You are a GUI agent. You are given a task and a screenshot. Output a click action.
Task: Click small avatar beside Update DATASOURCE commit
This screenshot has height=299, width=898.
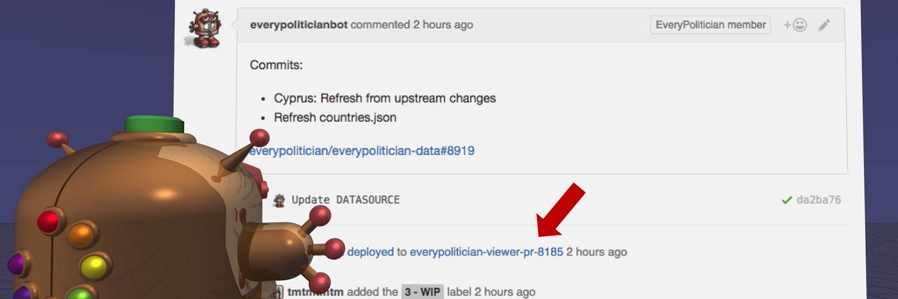[x=279, y=200]
